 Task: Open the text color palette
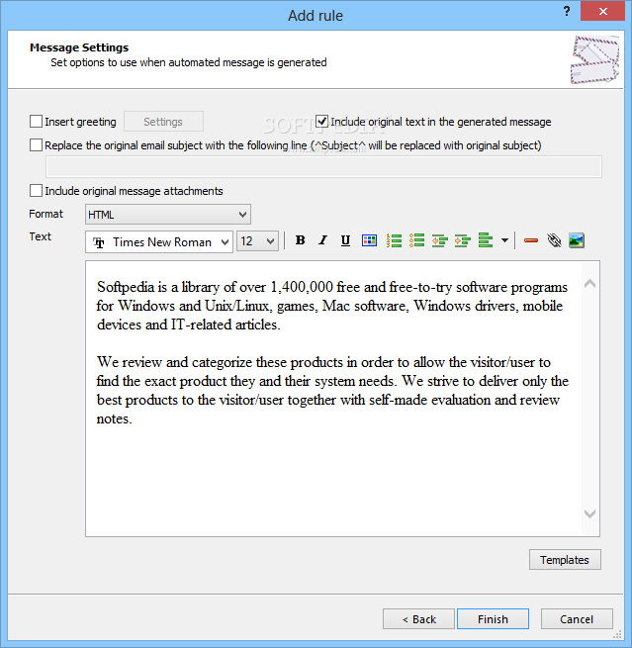[x=369, y=240]
